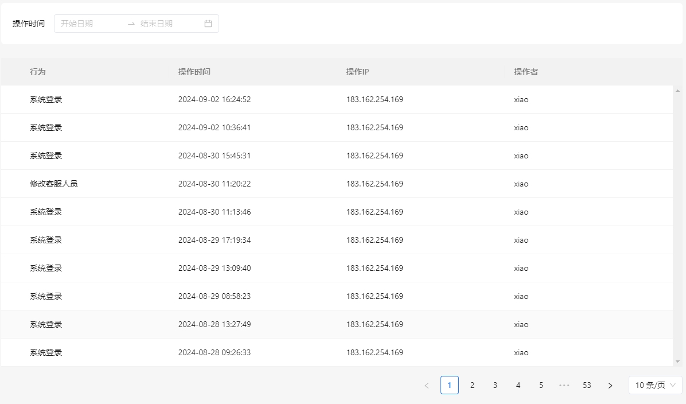Select the row dated 2024-09-02 16:24:52
The height and width of the screenshot is (404, 686).
point(215,99)
